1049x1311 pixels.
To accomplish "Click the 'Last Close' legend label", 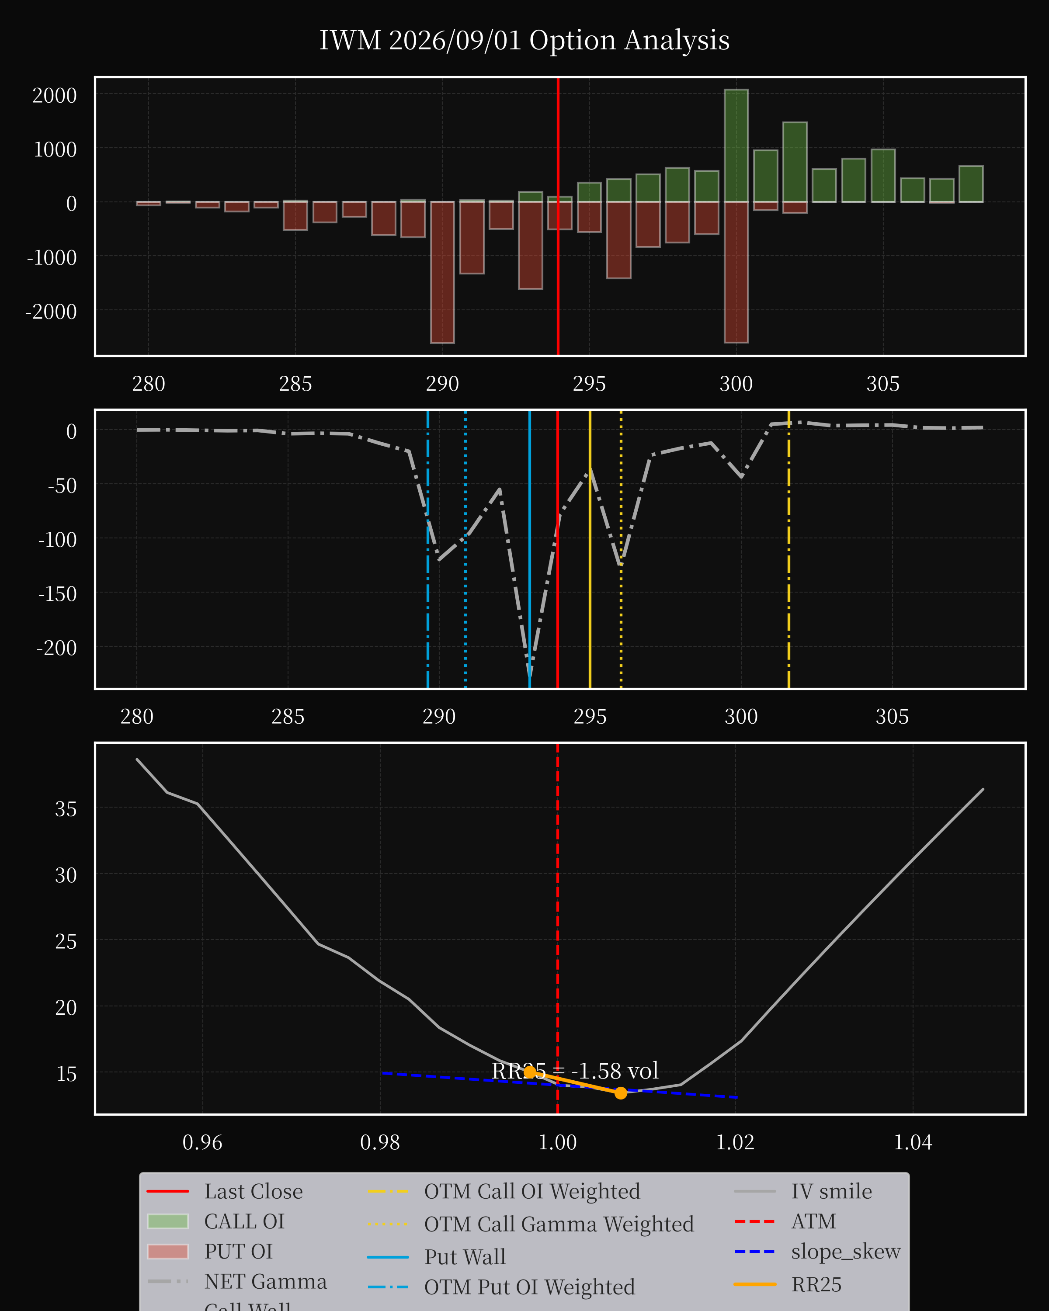I will pos(253,1191).
